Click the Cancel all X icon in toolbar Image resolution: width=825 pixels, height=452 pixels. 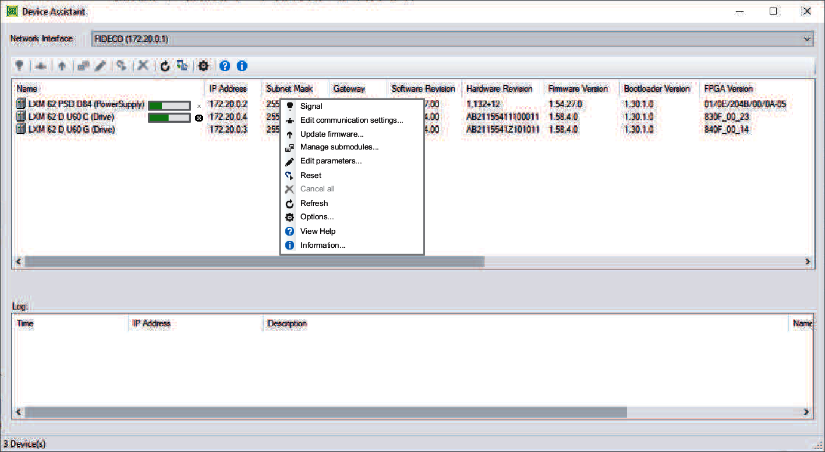(143, 66)
